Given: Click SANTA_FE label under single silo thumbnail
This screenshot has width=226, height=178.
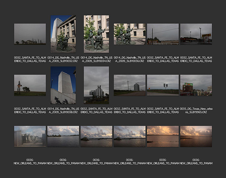Looking at the screenshot, I should (130, 110).
